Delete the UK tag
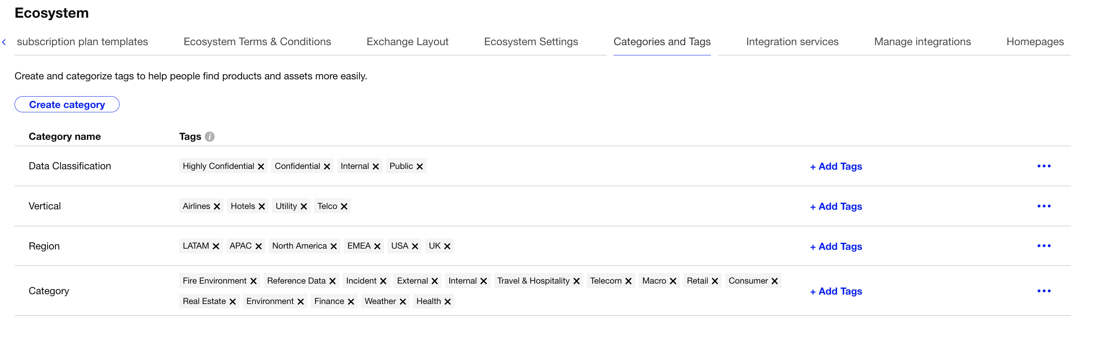This screenshot has width=1095, height=337. (x=447, y=247)
